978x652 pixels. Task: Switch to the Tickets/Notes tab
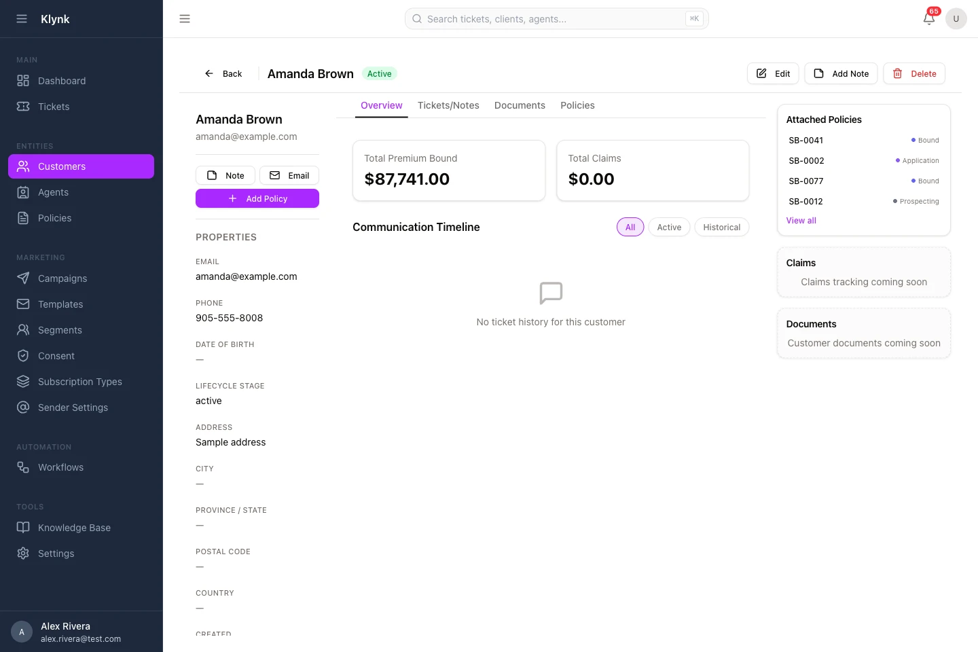tap(448, 105)
